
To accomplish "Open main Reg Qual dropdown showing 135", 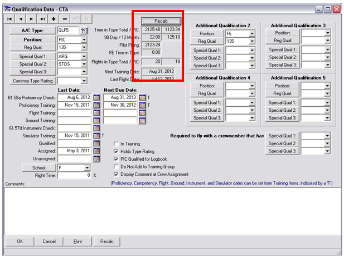I will click(x=84, y=47).
